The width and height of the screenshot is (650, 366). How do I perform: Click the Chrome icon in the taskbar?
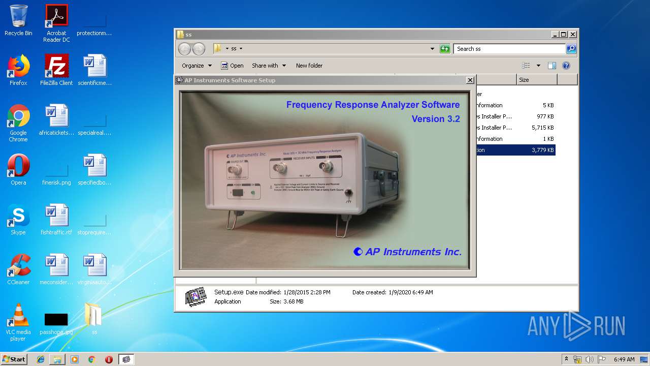coord(92,359)
